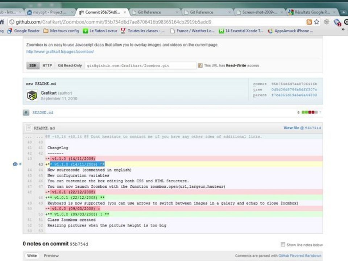Click the modified file icon beside README.md

click(x=26, y=112)
